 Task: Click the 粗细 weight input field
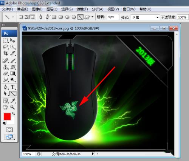pos(113,17)
